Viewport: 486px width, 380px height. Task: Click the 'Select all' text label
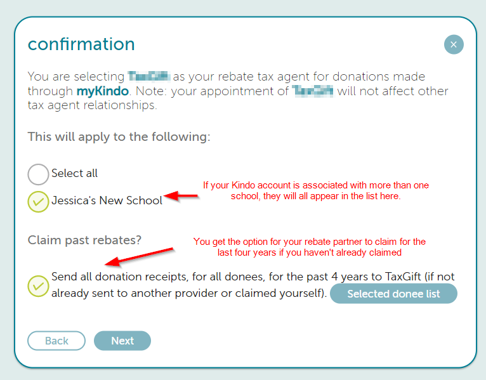74,173
